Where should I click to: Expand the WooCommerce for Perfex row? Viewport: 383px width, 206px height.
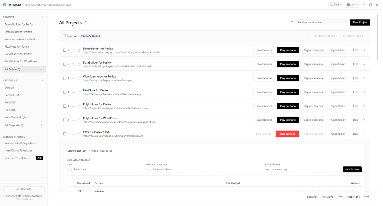[x=69, y=78]
